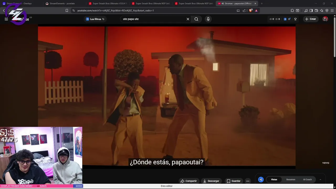
Task: Click the install/cast screen icon in address bar
Action: point(238,10)
